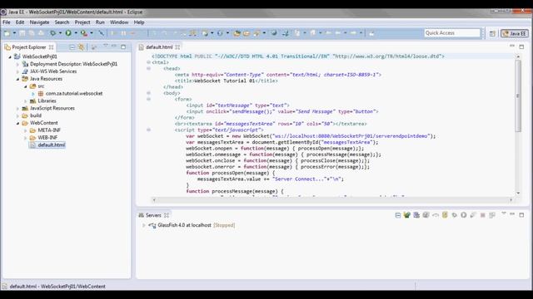Screen dimensions: 533x299
Task: Open the Window menu
Action: (119, 22)
